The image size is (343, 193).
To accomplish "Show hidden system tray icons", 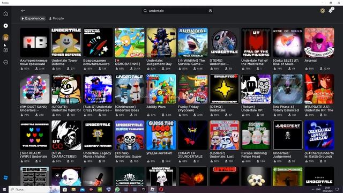I will [x=313, y=189].
